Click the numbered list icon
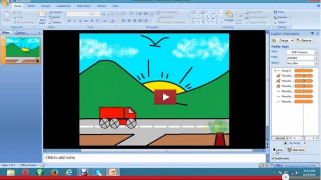Viewport: 321px width, 180px height. 132,14
